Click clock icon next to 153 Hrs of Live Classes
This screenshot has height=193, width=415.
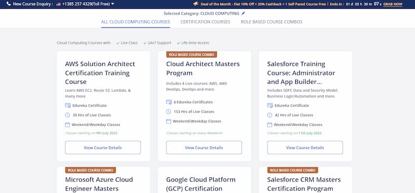point(169,112)
